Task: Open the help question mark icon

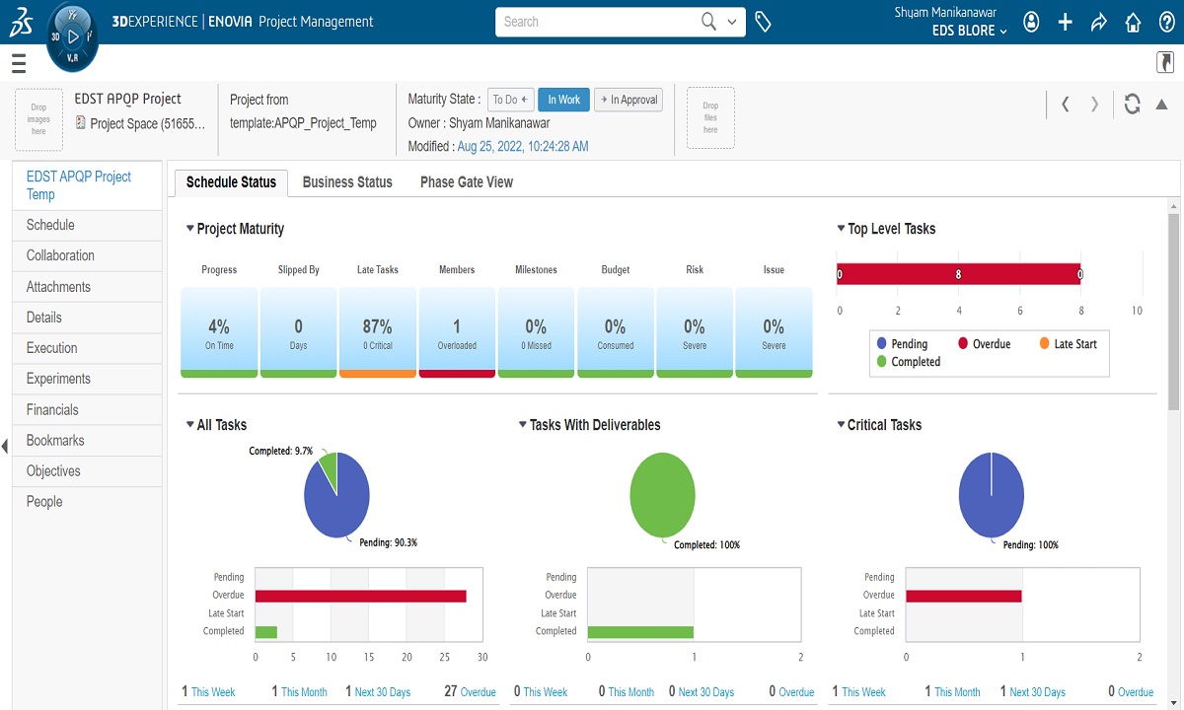Action: (x=1166, y=22)
